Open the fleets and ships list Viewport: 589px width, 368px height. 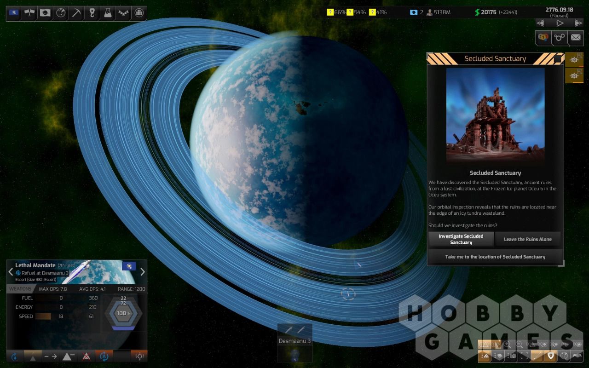pos(123,13)
